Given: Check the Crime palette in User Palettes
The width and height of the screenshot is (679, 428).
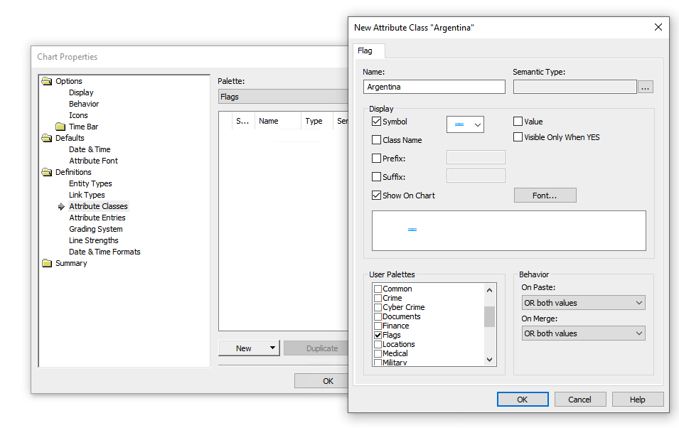Looking at the screenshot, I should (x=378, y=297).
